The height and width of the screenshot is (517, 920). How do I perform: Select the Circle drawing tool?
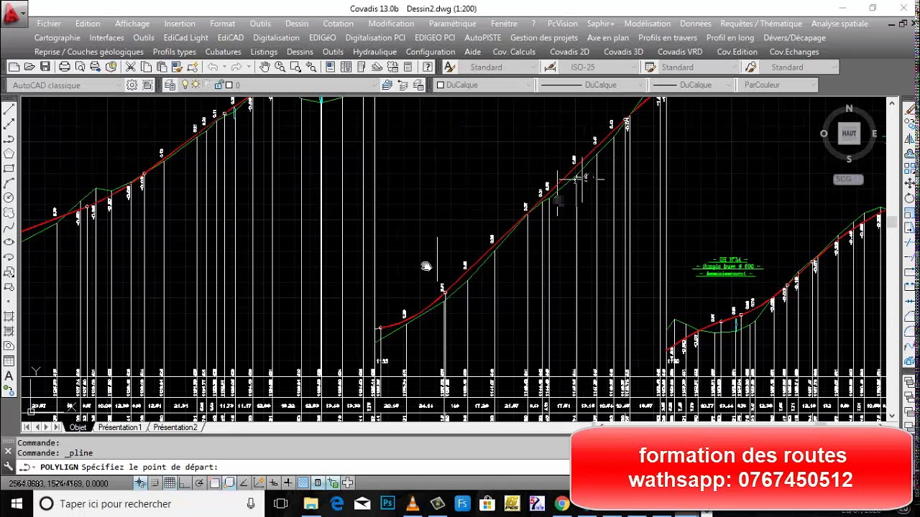tap(9, 197)
